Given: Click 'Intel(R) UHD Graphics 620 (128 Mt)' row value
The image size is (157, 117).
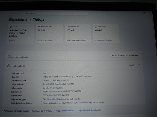Looking at the screenshot, I should (59, 84).
